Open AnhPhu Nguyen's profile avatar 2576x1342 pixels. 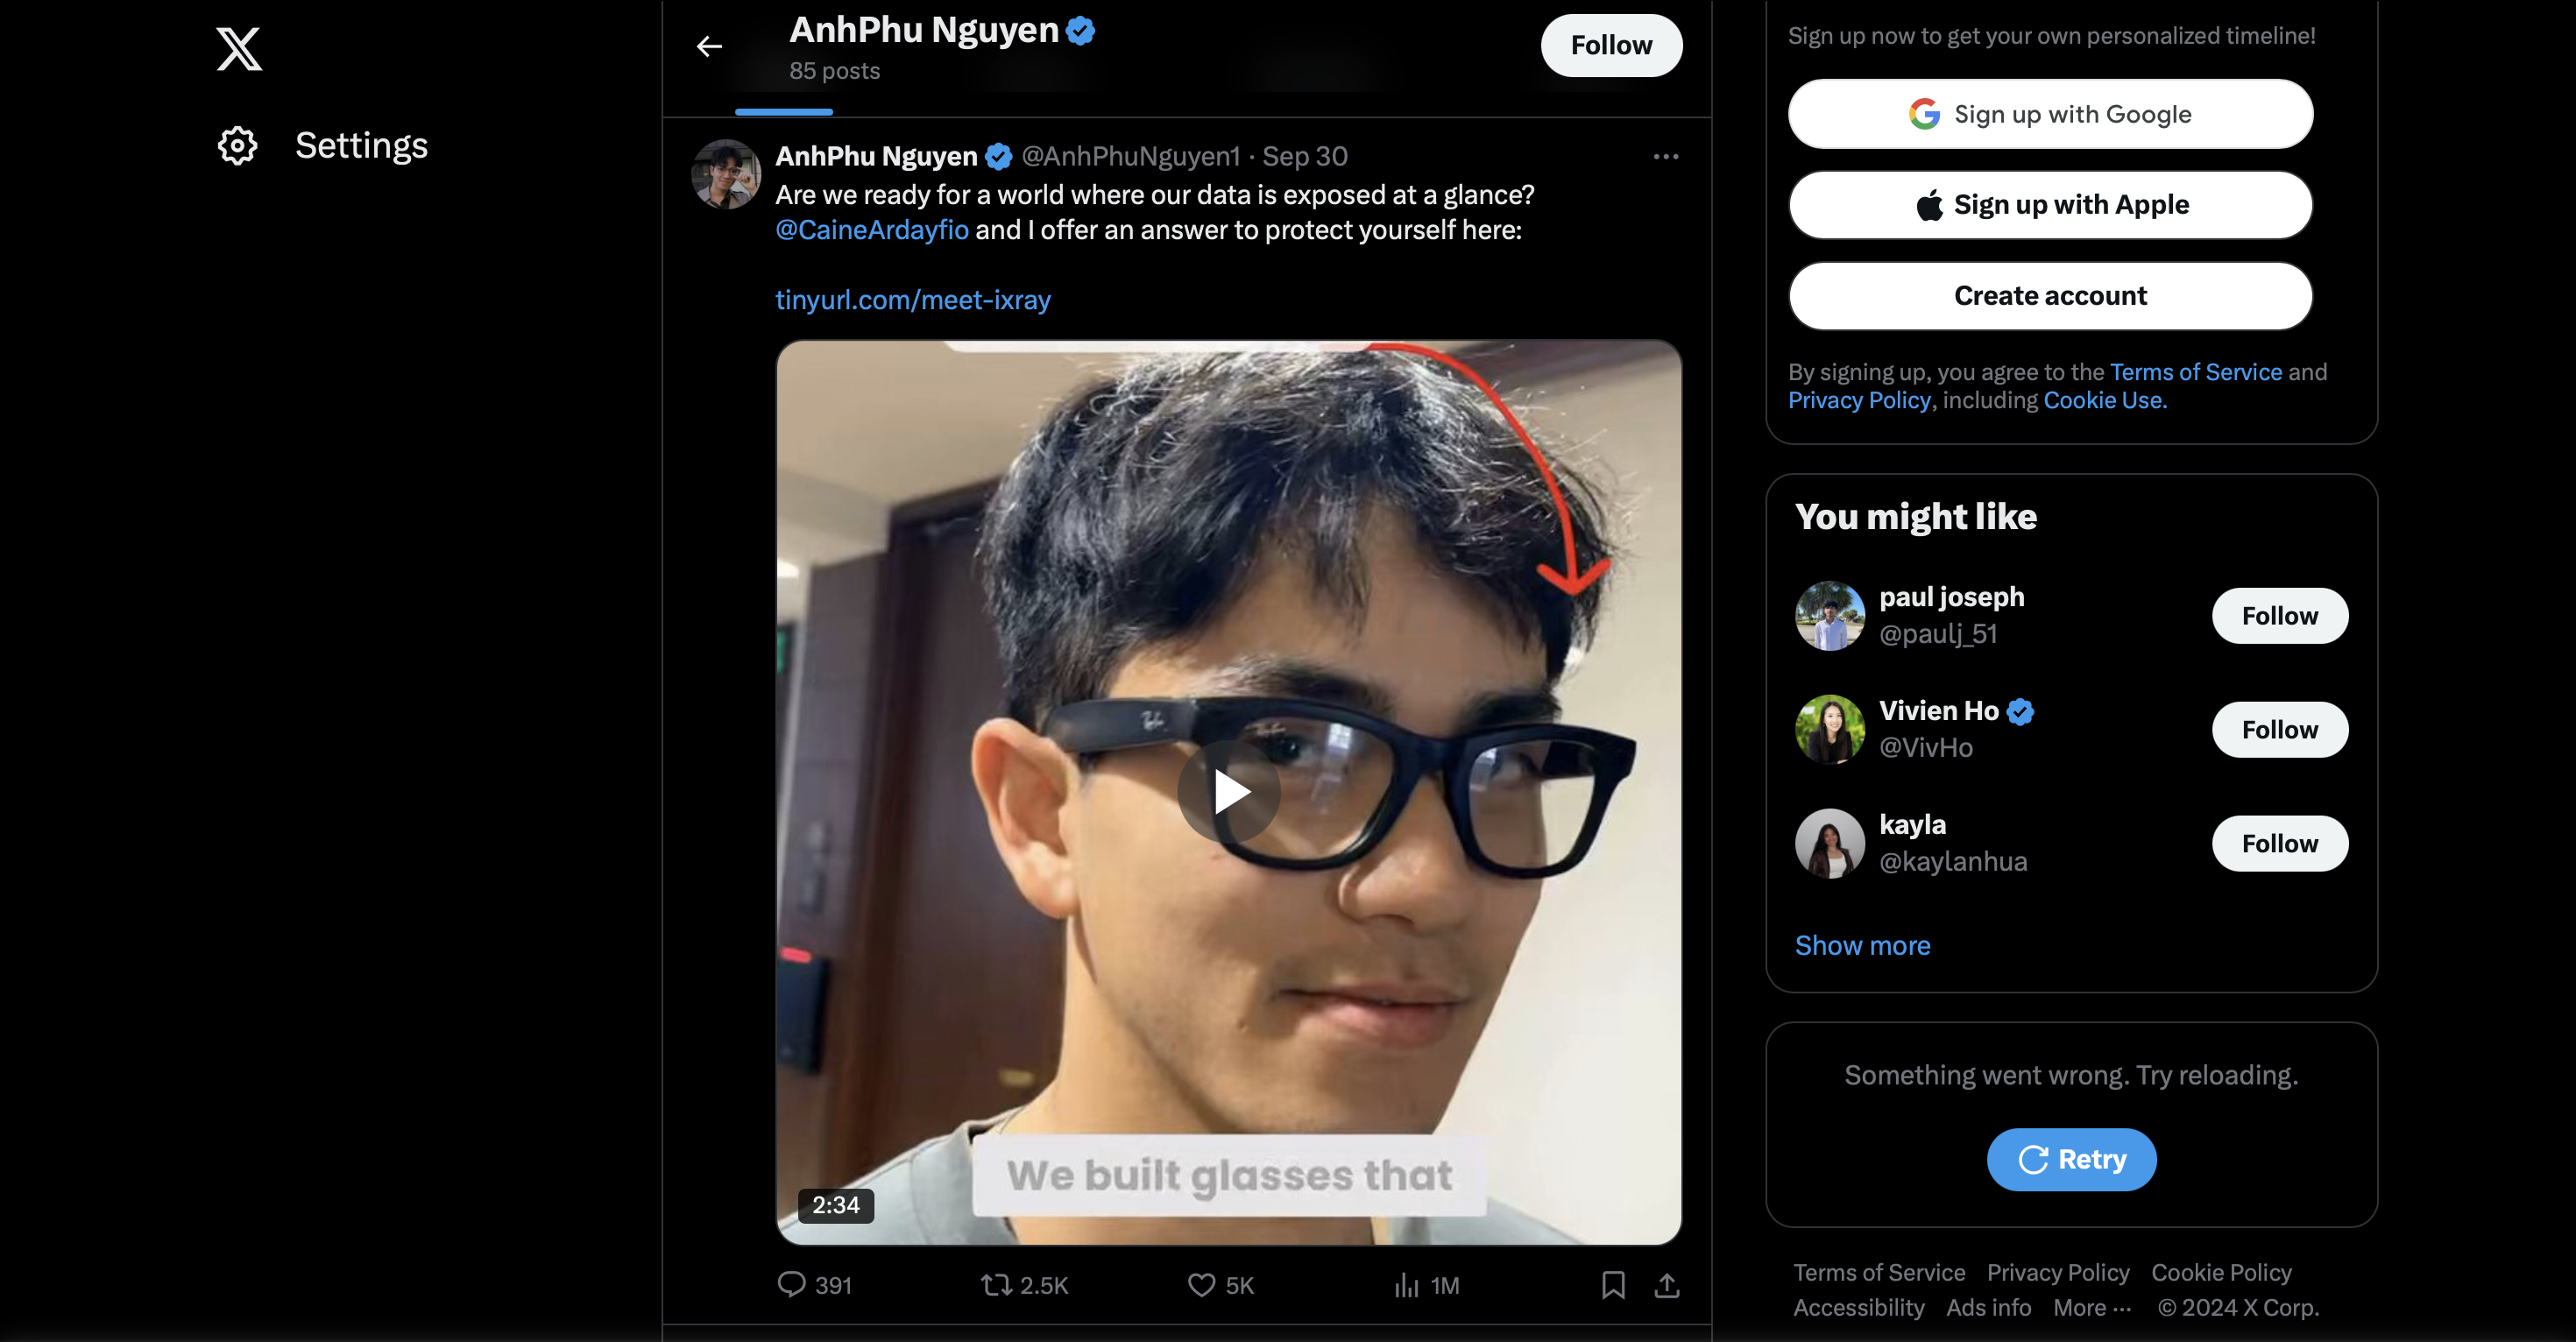[726, 174]
